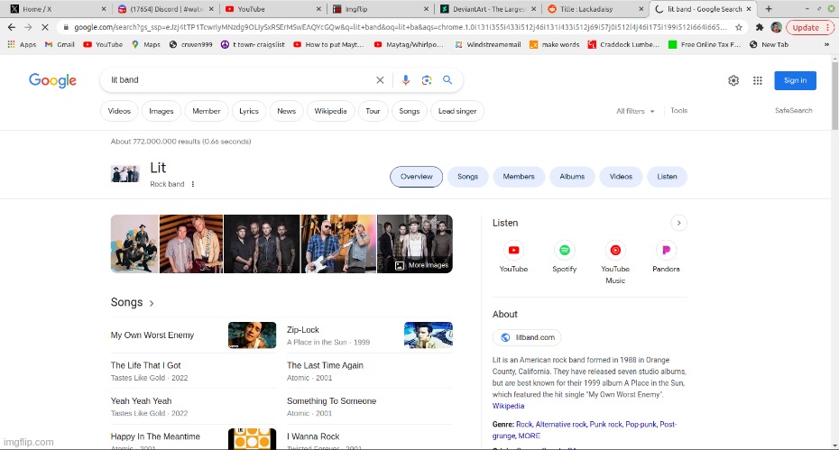The width and height of the screenshot is (839, 450).
Task: Expand MORE genres link
Action: click(x=530, y=436)
